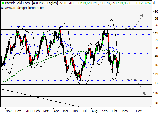
Task: Click the 42 price axis label
Action: click(x=156, y=83)
